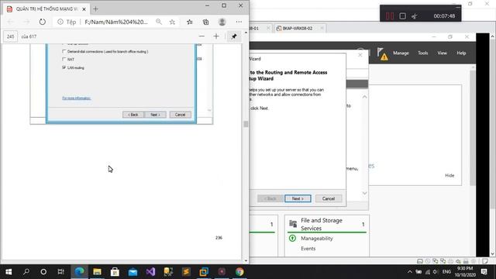
Task: Click the file info icon before Tệp
Action: [x=60, y=22]
